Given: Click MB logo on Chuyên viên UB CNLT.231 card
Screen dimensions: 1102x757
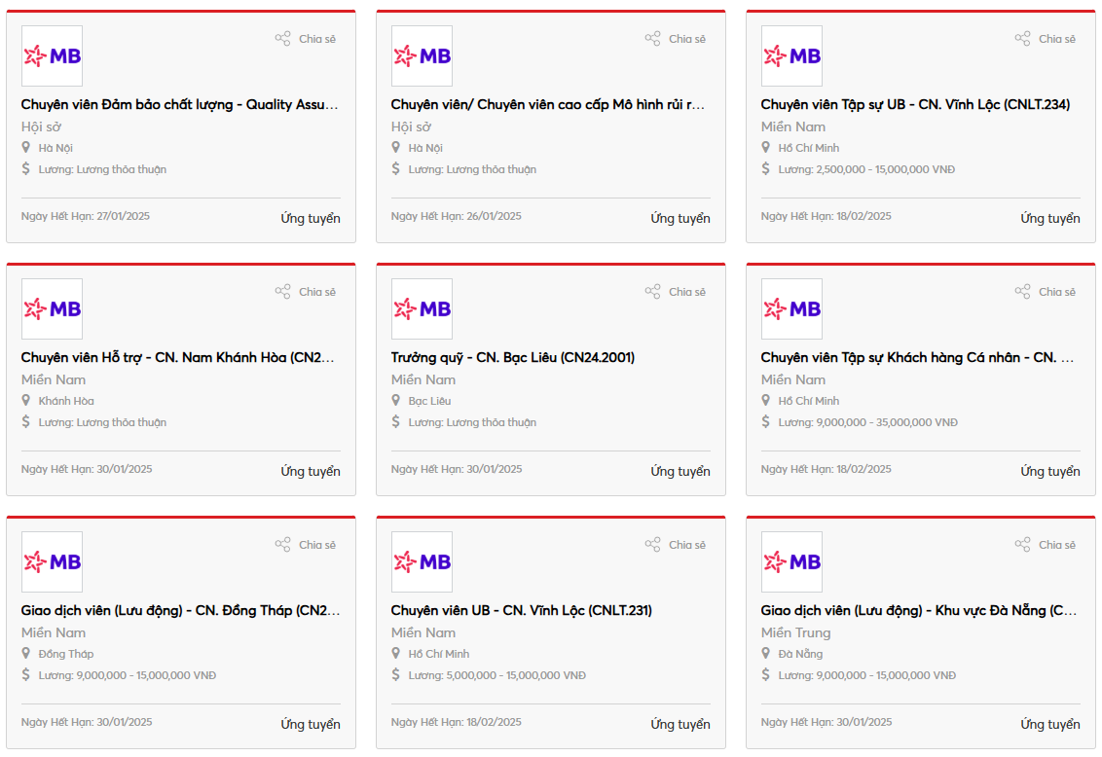Looking at the screenshot, I should click(422, 561).
